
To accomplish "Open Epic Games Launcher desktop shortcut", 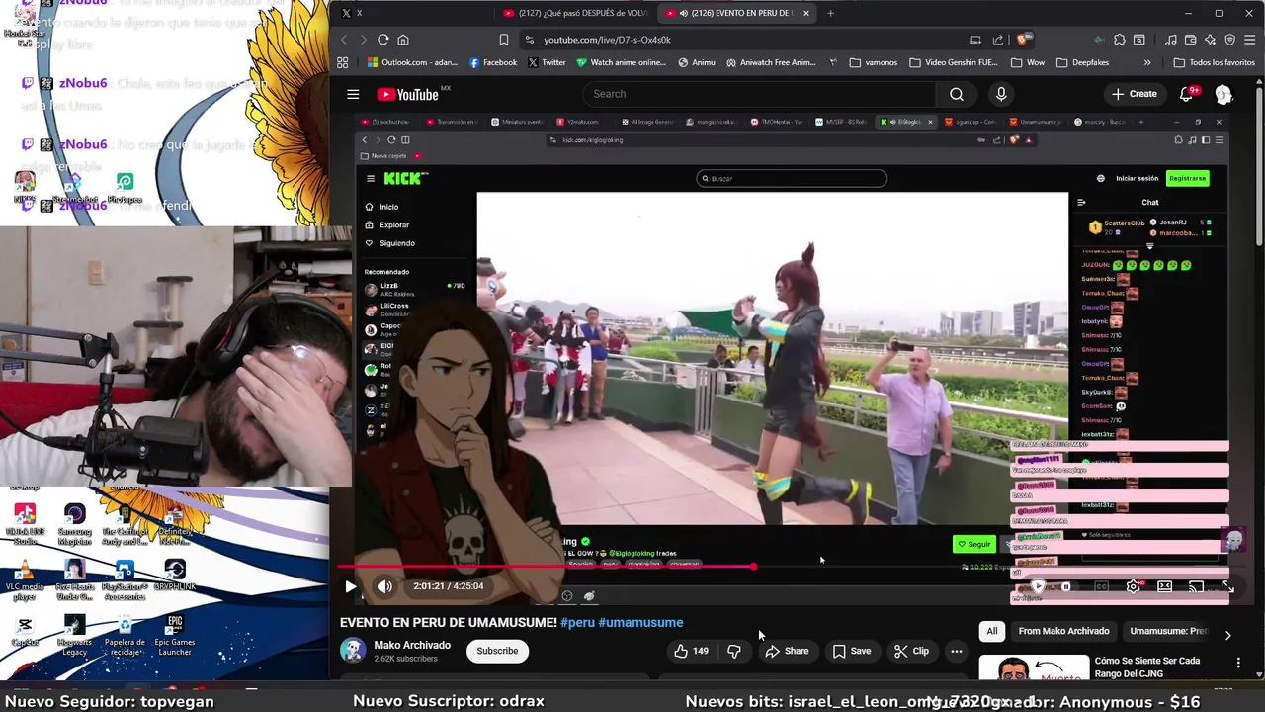I will [174, 636].
